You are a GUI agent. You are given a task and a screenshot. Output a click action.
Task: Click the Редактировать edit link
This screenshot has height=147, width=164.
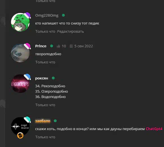(70, 32)
